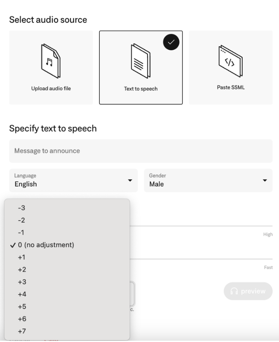Click the SSML code window icon
The width and height of the screenshot is (279, 342).
click(x=231, y=61)
